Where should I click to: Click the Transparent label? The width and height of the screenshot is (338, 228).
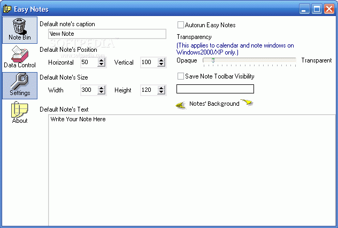coord(317,60)
